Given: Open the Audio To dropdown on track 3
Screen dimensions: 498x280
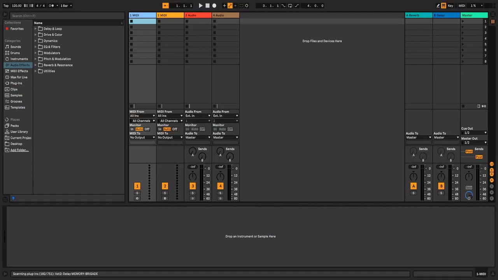Looking at the screenshot, I should [198, 137].
